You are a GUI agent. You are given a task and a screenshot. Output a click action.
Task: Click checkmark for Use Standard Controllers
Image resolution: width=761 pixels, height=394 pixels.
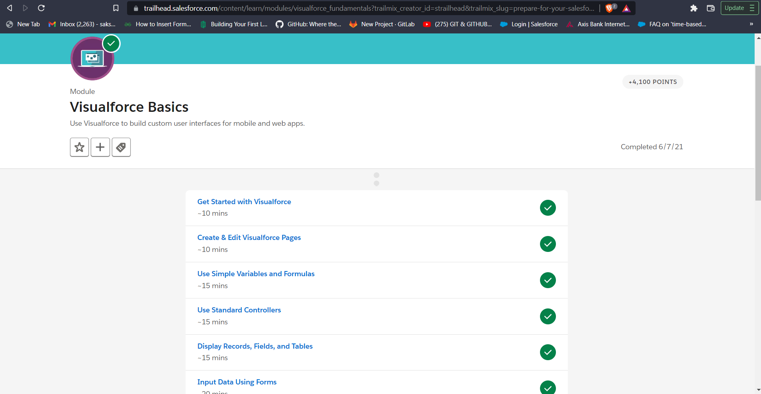548,316
